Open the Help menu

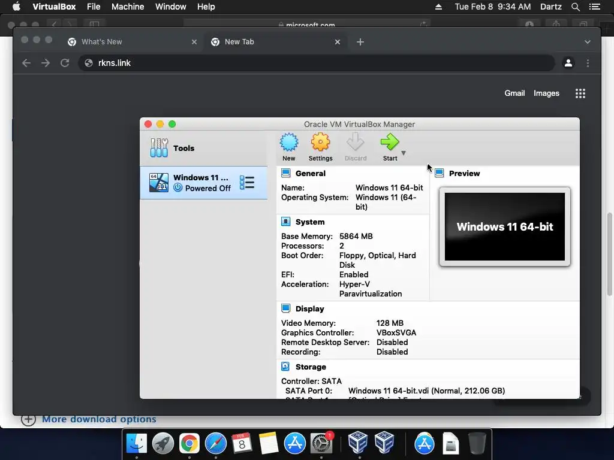coord(206,7)
